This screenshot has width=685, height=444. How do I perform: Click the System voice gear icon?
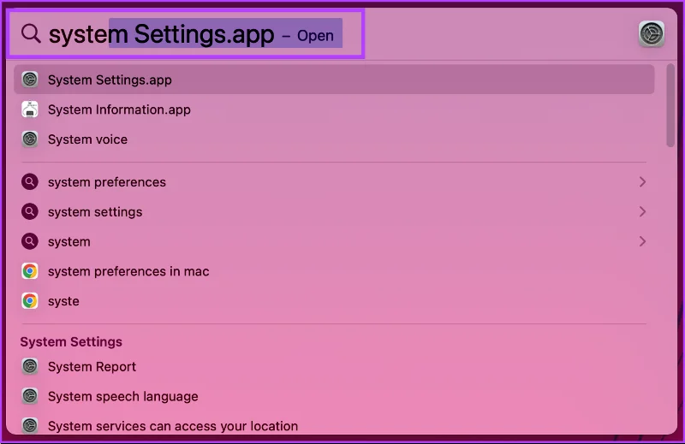30,139
